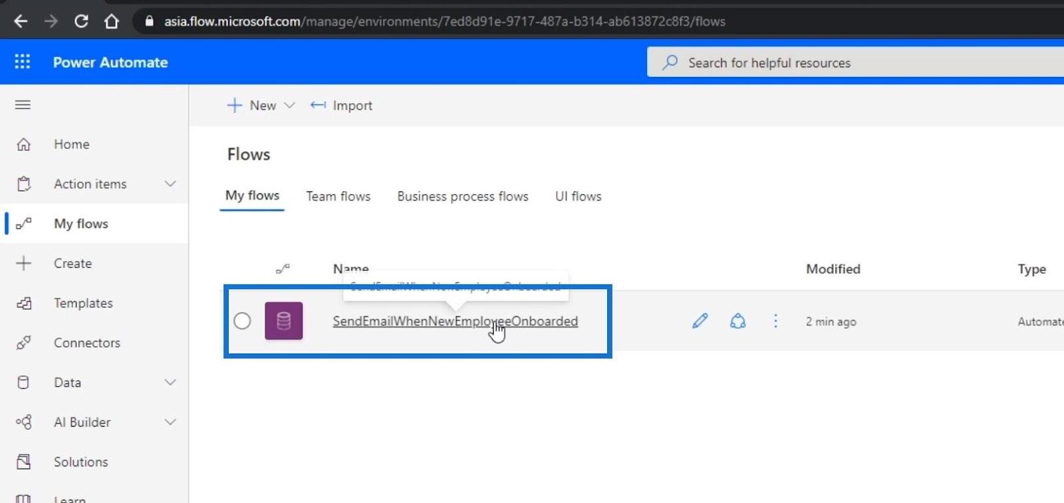Collapse the navigation hamburger menu
This screenshot has height=503, width=1064.
tap(23, 105)
